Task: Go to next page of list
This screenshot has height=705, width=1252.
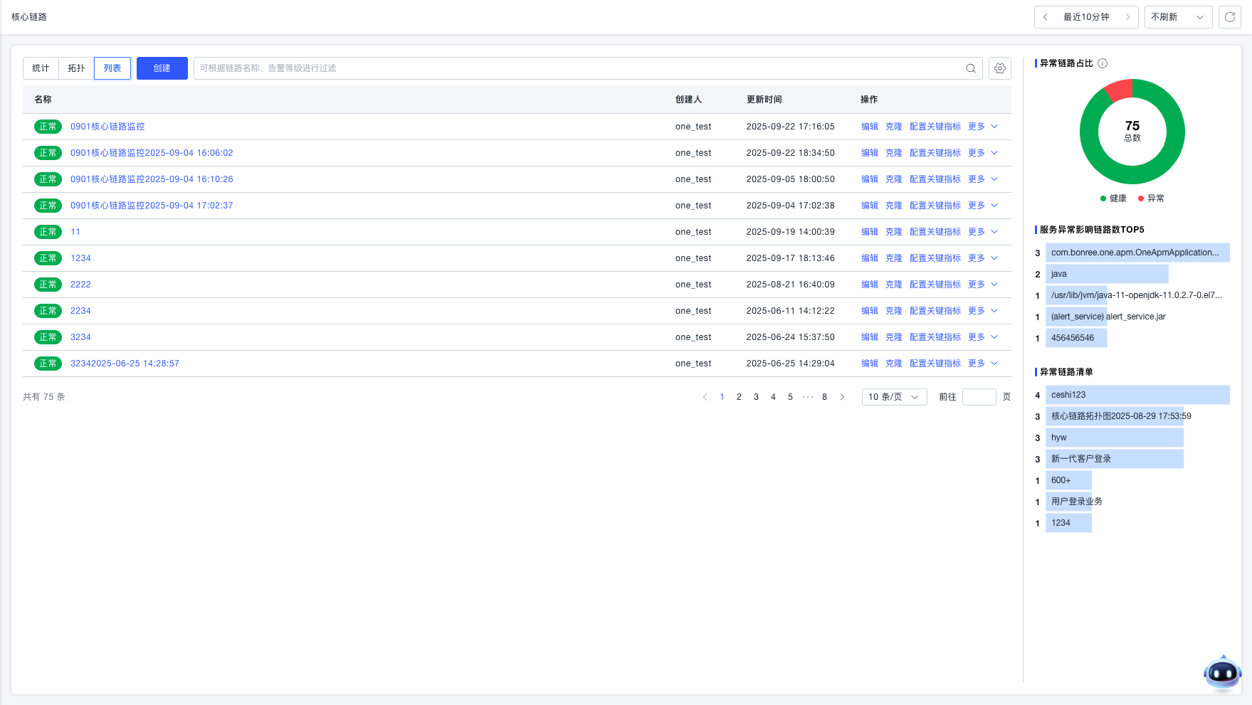Action: pyautogui.click(x=842, y=397)
